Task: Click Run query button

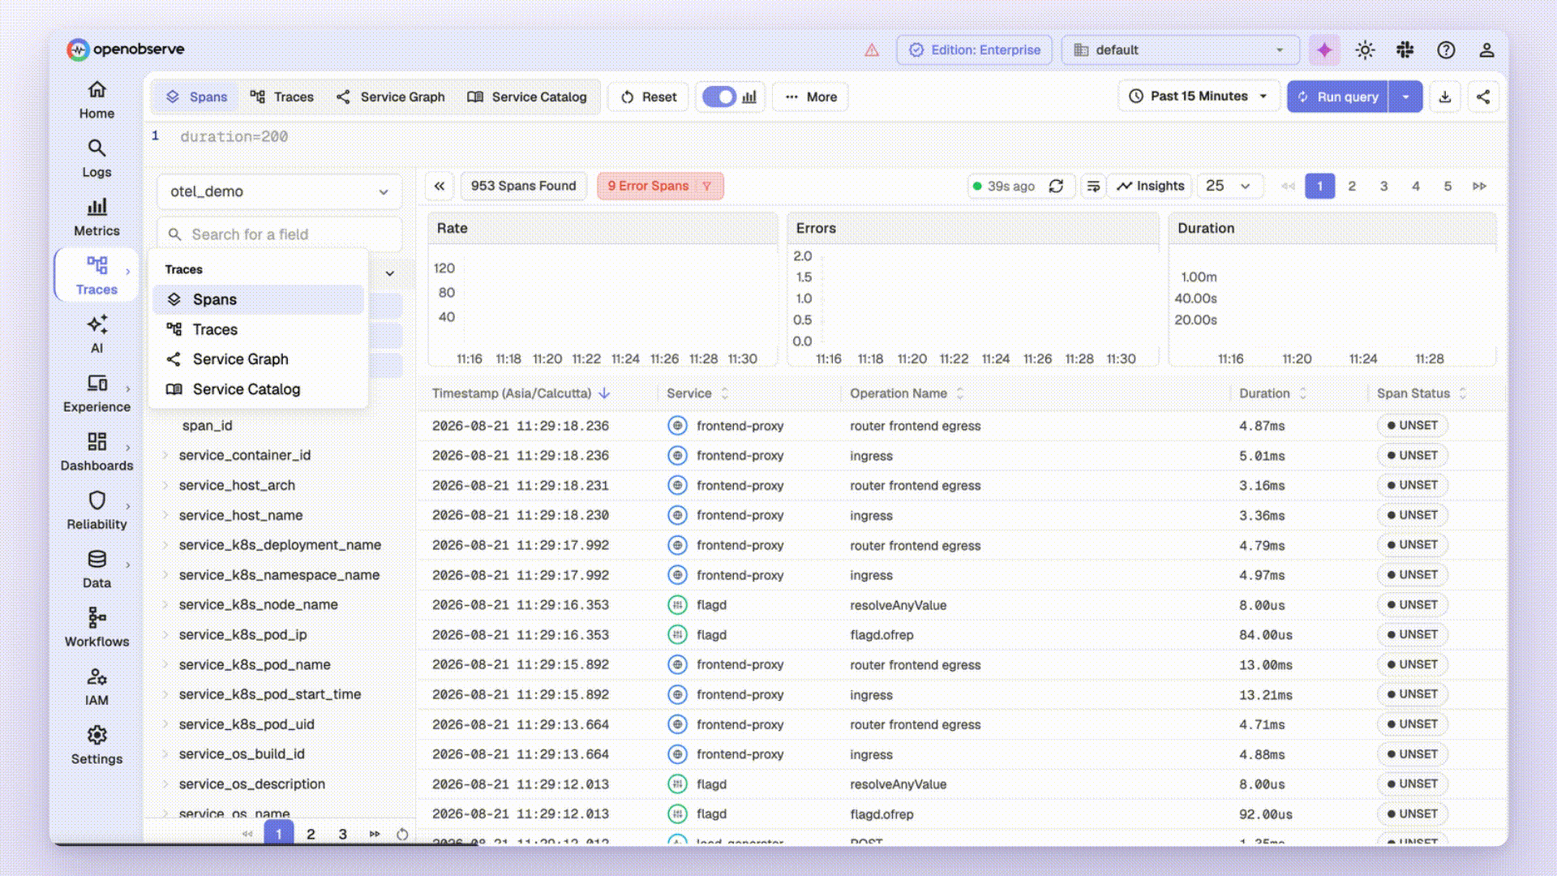Action: [x=1339, y=97]
